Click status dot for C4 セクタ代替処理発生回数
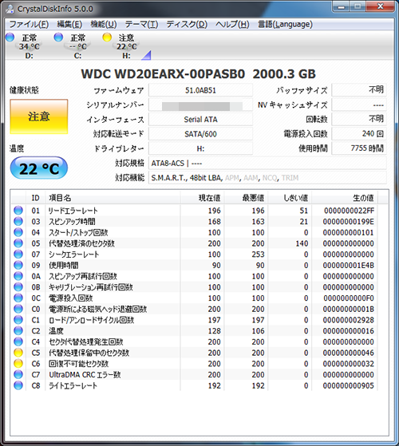Image resolution: width=399 pixels, height=446 pixels. (18, 342)
